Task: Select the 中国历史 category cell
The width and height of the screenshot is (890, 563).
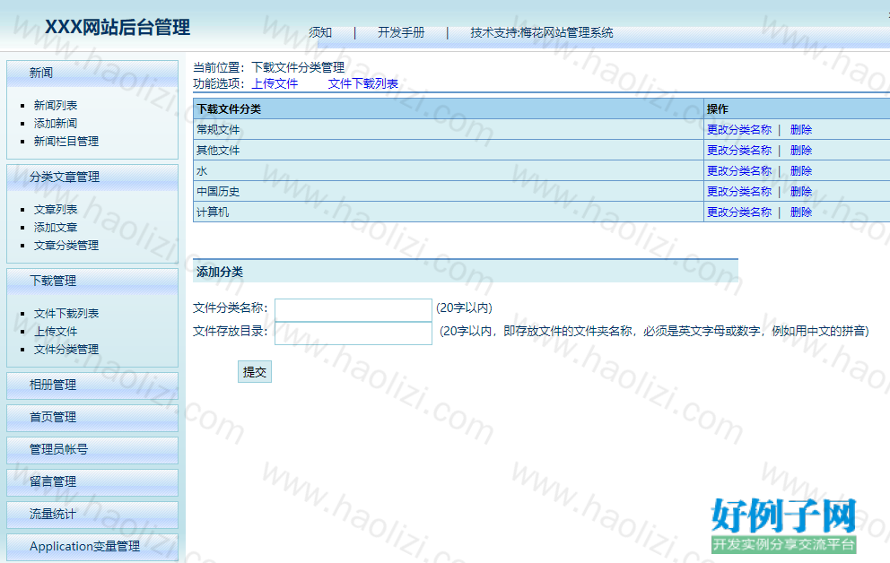Action: coord(449,192)
